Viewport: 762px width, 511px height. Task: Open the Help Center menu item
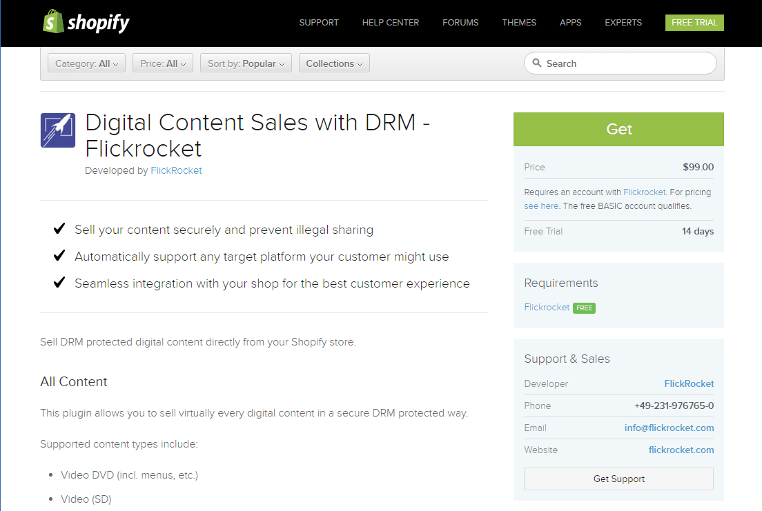[390, 23]
